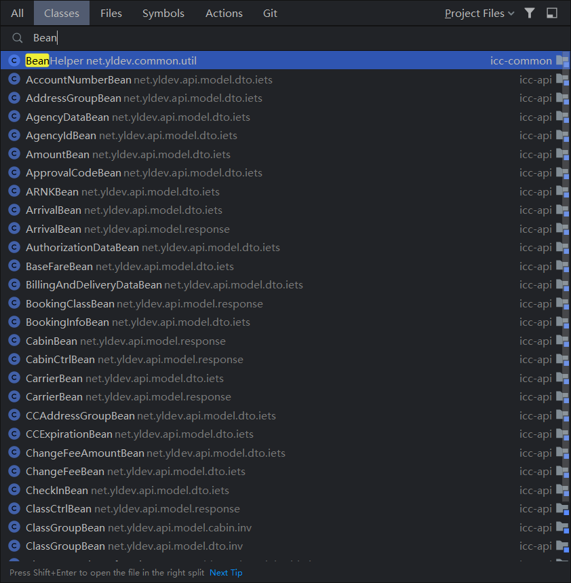This screenshot has height=583, width=571.
Task: Open ChangeFeeAmountBean class
Action: [285, 453]
